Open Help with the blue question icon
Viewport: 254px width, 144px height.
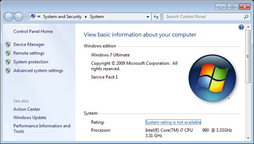pos(241,27)
